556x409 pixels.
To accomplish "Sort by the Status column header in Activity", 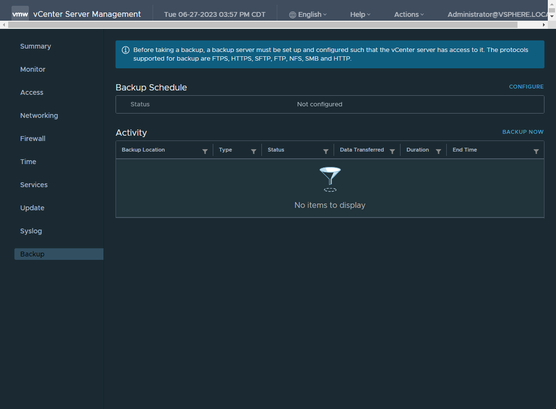I will click(x=276, y=150).
